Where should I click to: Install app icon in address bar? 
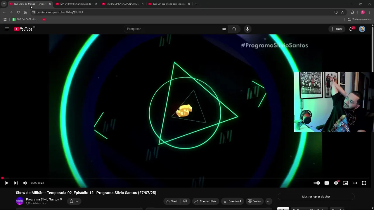336,12
